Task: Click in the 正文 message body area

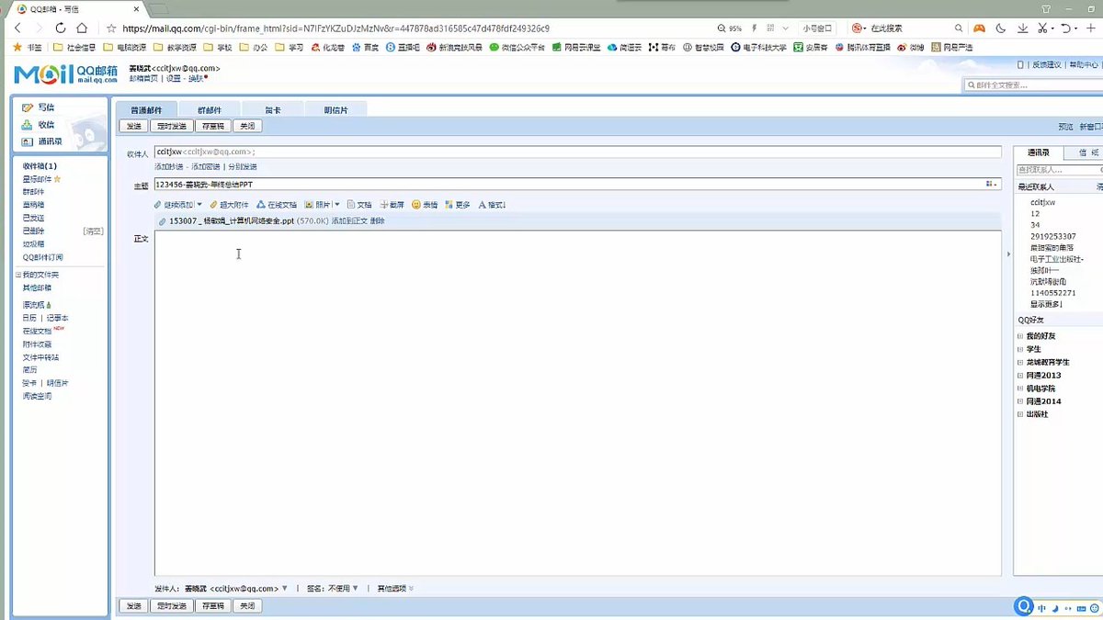Action: (578, 403)
